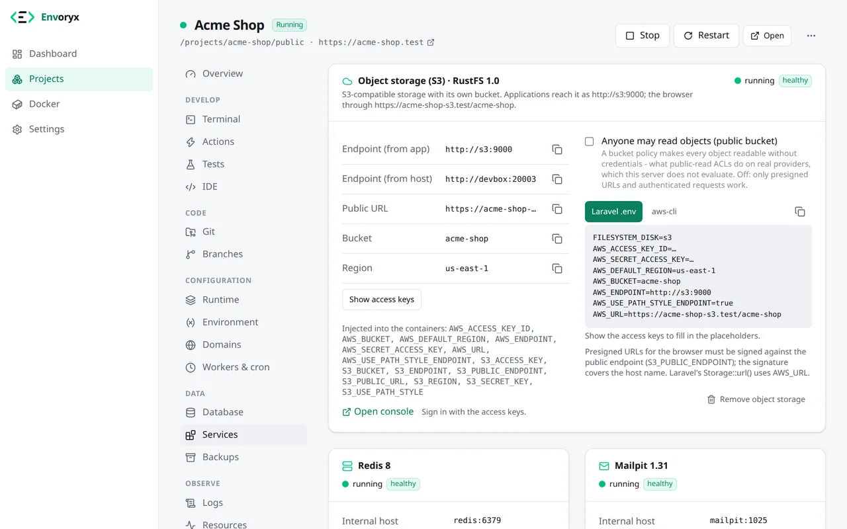This screenshot has width=847, height=529.
Task: Enable Anyone may read objects checkbox
Action: pos(589,142)
